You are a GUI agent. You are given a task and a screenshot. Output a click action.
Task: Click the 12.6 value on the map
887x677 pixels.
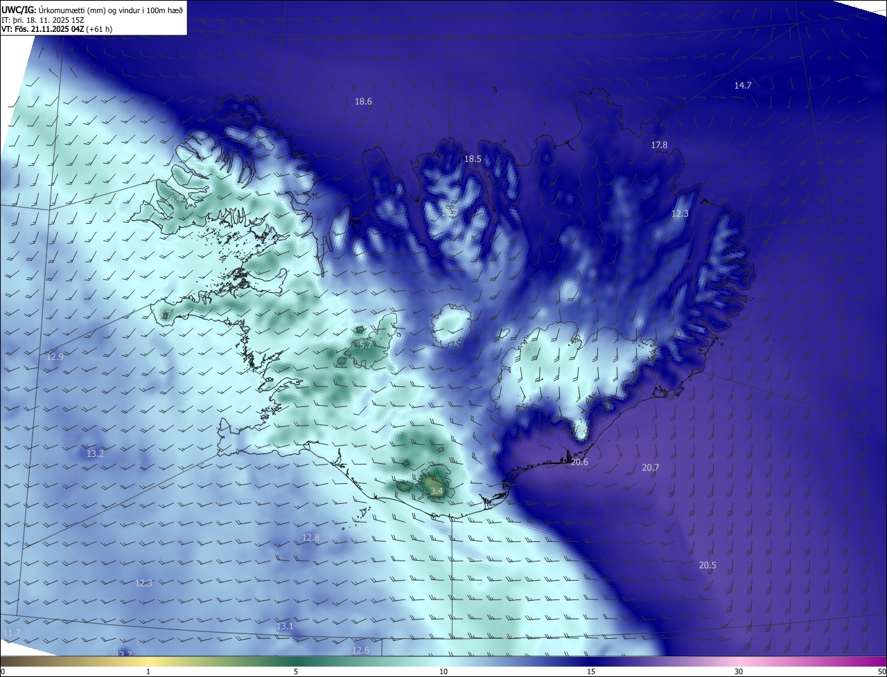(x=360, y=650)
